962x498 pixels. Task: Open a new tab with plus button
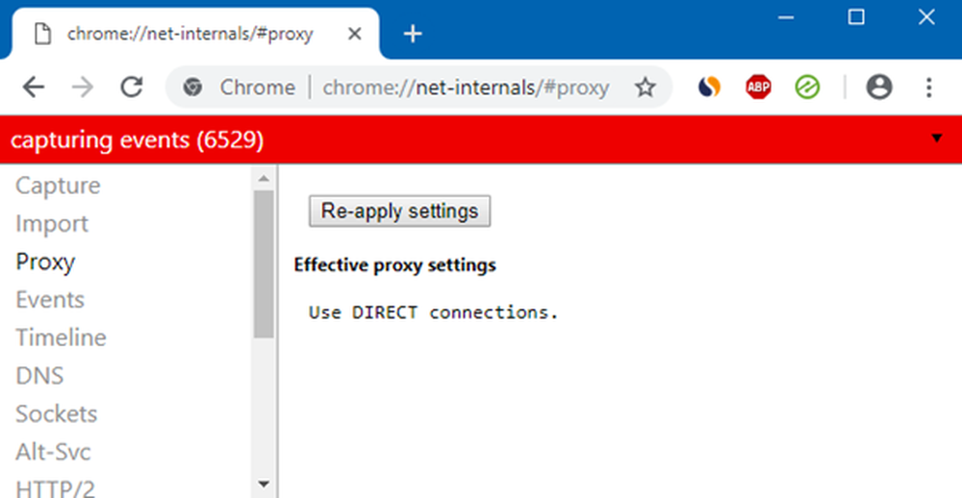pyautogui.click(x=413, y=34)
